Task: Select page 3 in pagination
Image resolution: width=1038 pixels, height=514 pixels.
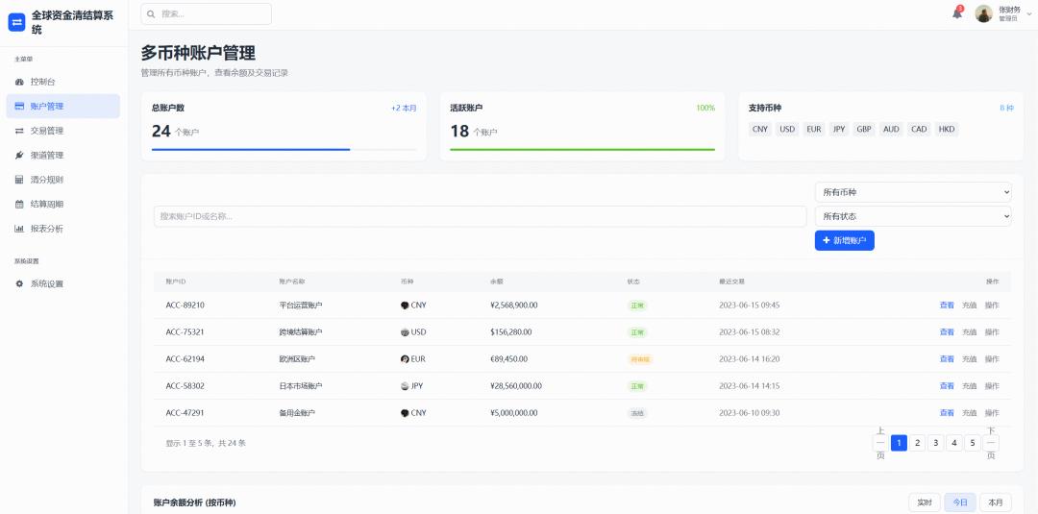Action: pyautogui.click(x=935, y=443)
